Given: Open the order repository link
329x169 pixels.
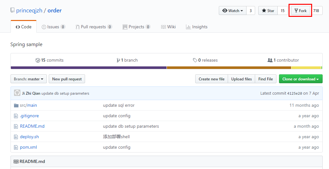Looking at the screenshot, I should pos(54,10).
